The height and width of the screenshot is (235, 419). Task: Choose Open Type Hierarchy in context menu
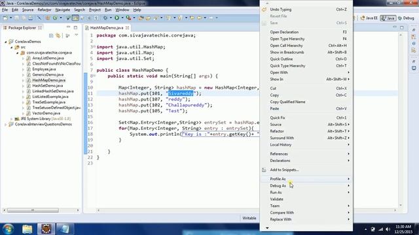click(x=306, y=39)
